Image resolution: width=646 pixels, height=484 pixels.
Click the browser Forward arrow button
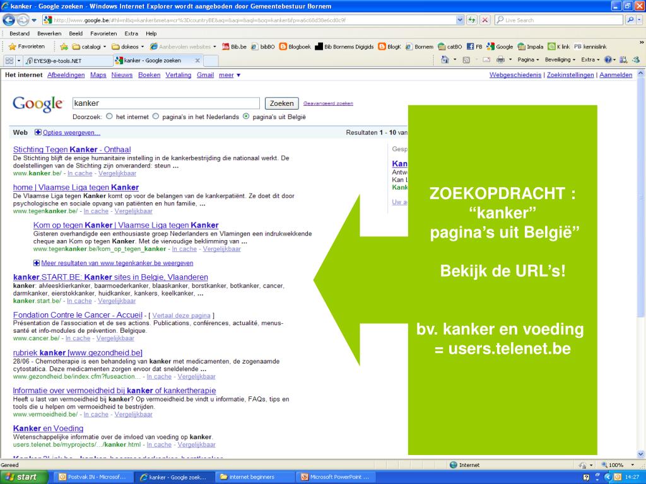[x=23, y=20]
